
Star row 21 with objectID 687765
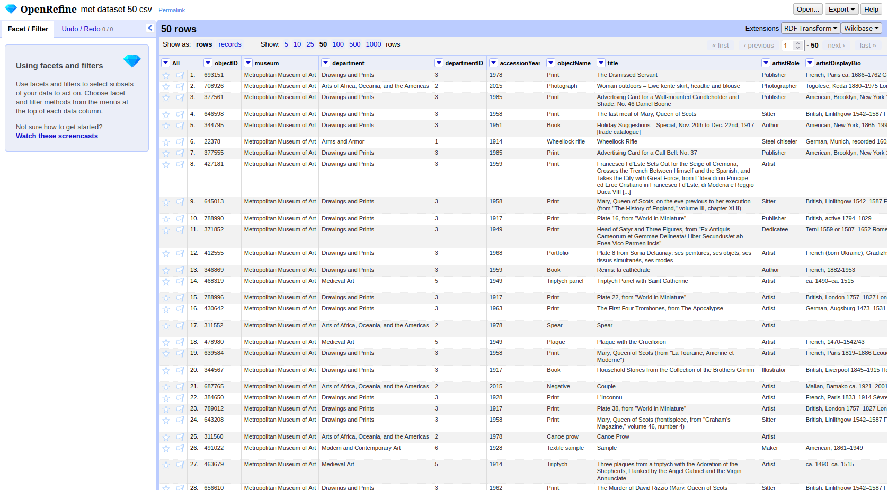(166, 387)
